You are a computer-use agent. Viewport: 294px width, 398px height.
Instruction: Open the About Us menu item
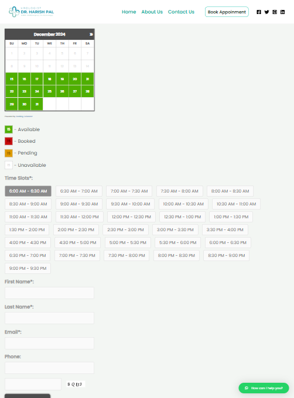(152, 12)
